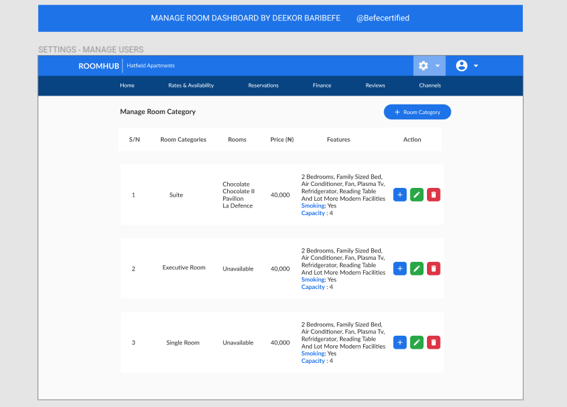Viewport: 567px width, 407px height.
Task: Expand the user account dropdown arrow
Action: [476, 66]
